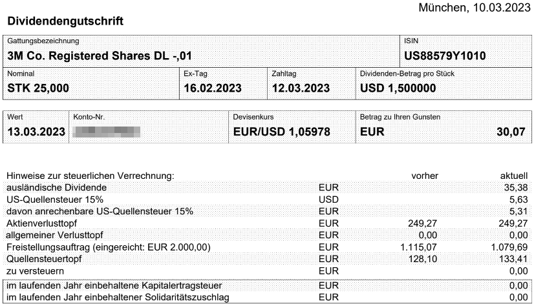The width and height of the screenshot is (534, 306).
Task: Click the US-Quellensteuer 15% row label
Action: click(55, 199)
